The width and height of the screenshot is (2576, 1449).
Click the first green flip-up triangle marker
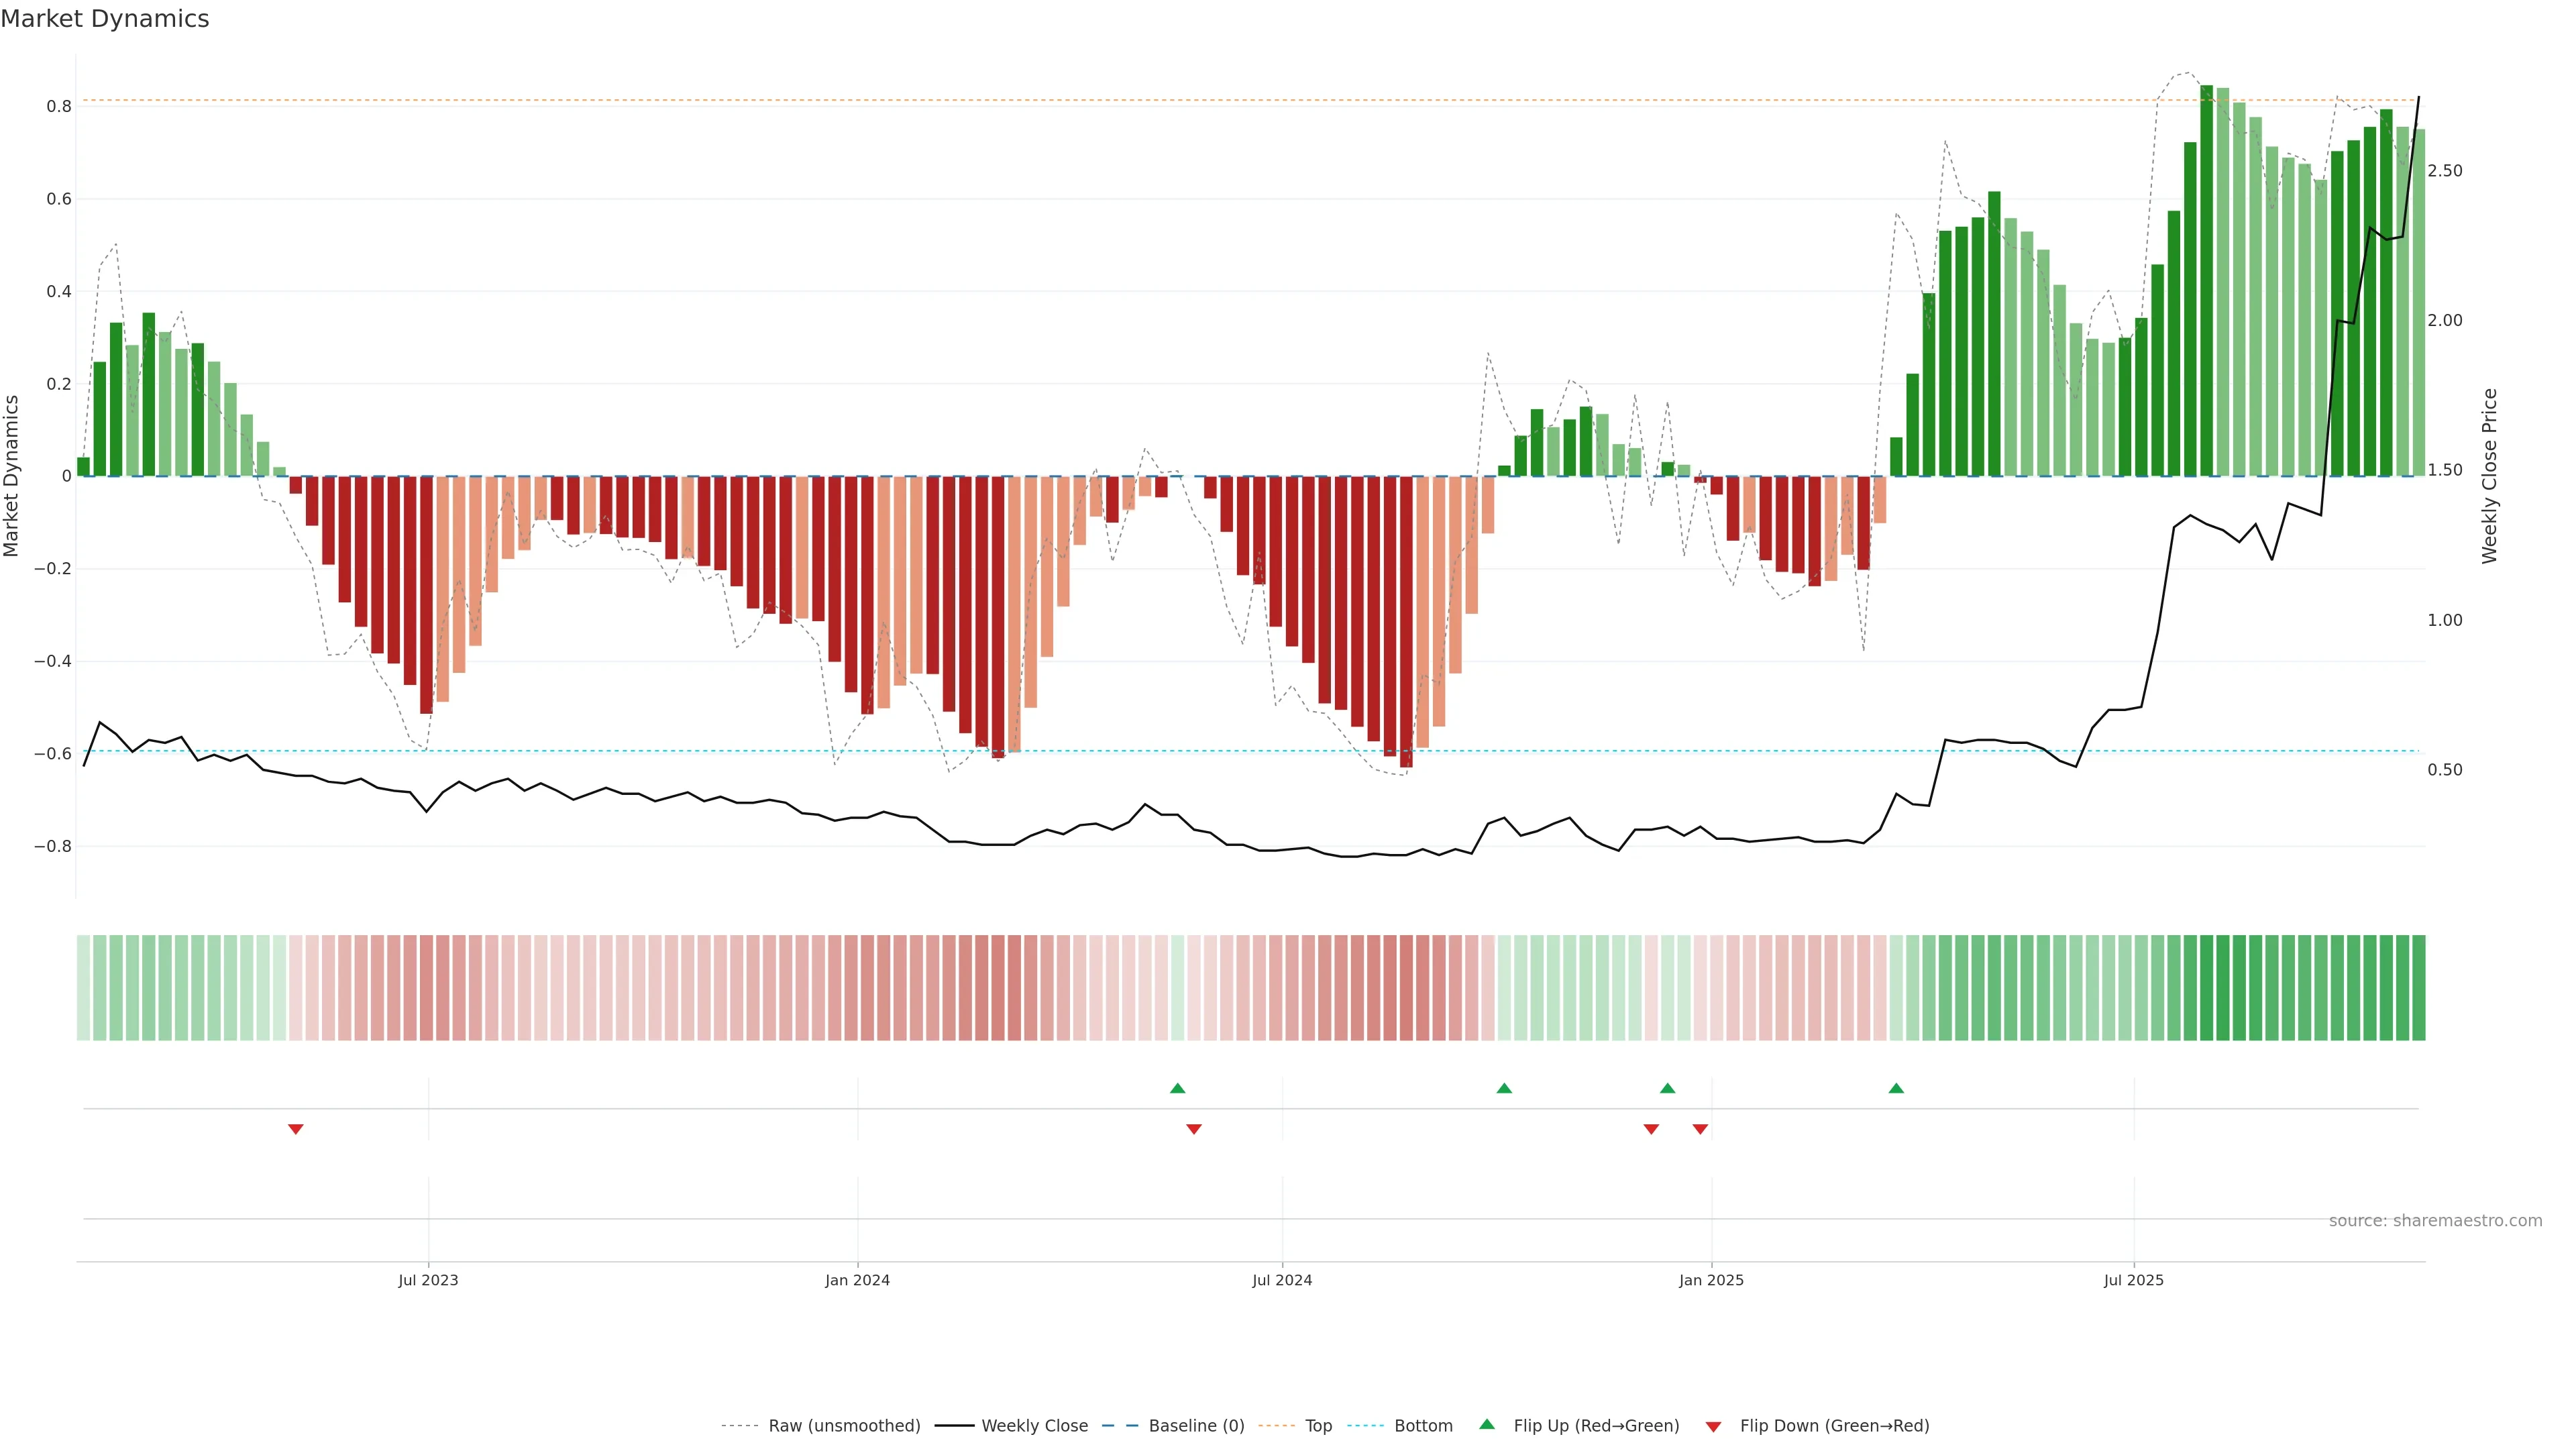[x=1177, y=1088]
